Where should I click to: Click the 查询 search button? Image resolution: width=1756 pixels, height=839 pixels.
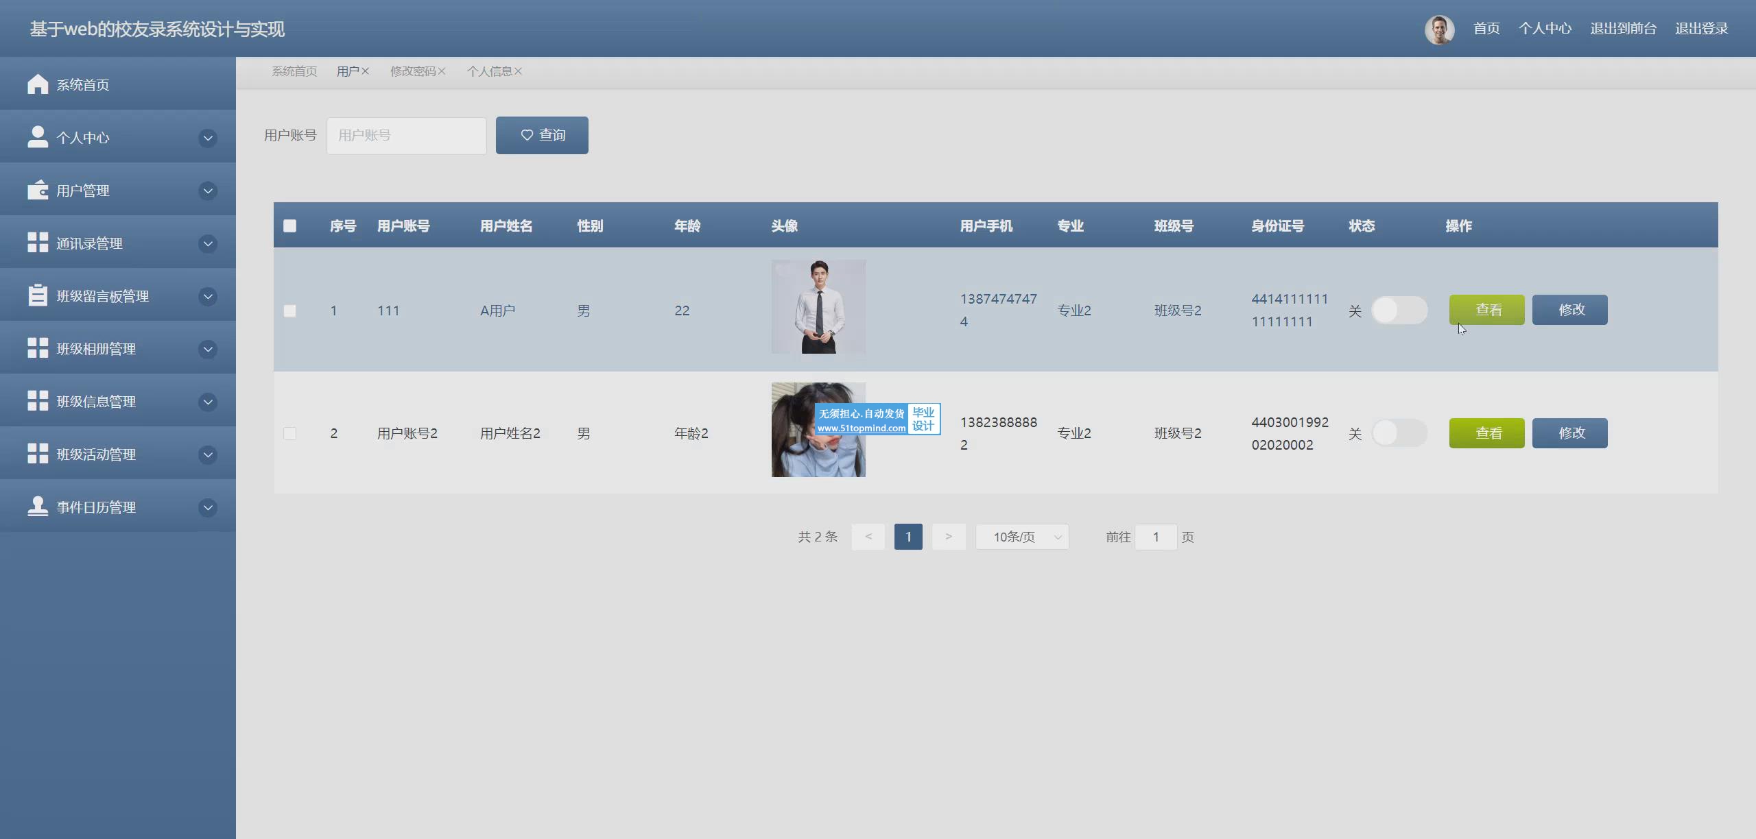(542, 135)
